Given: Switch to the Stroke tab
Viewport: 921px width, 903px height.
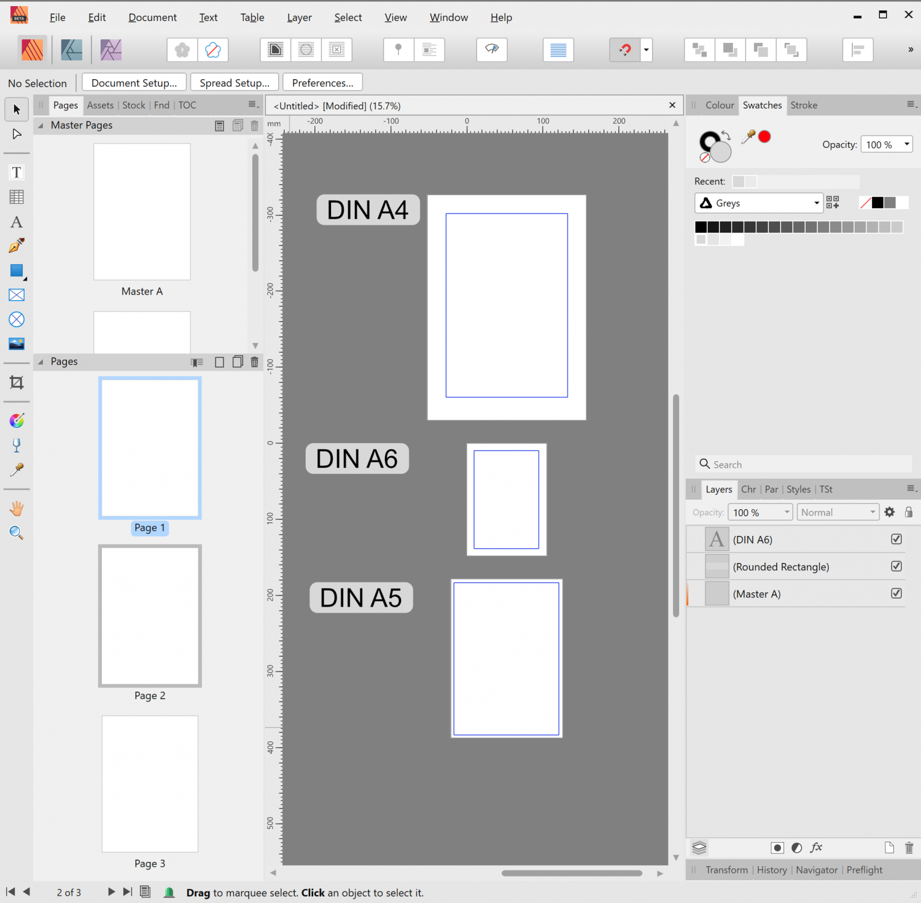Looking at the screenshot, I should [804, 105].
